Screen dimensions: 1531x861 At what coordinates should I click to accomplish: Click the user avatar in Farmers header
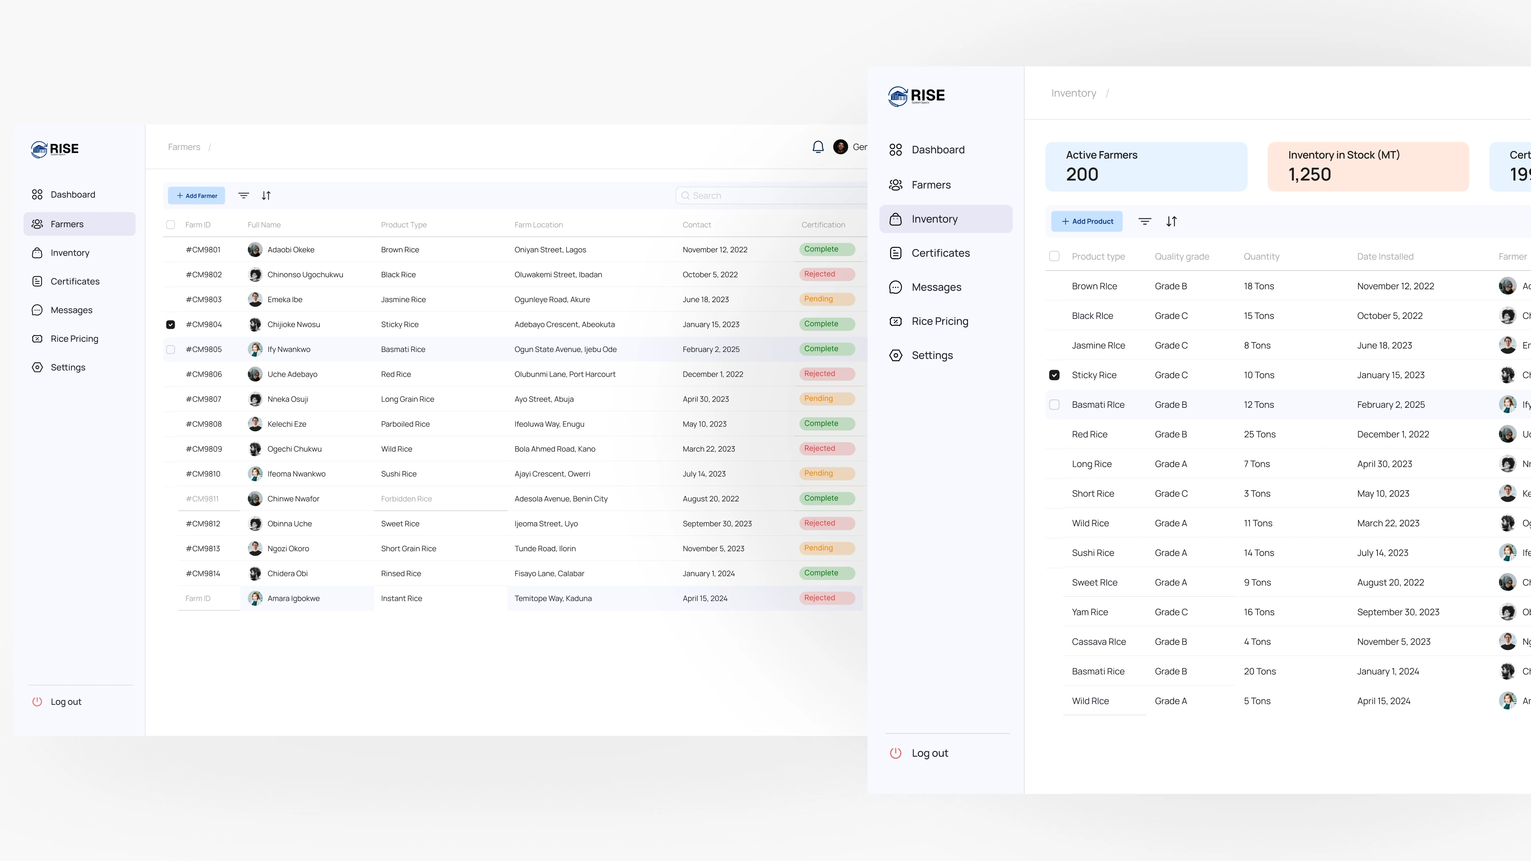coord(840,147)
